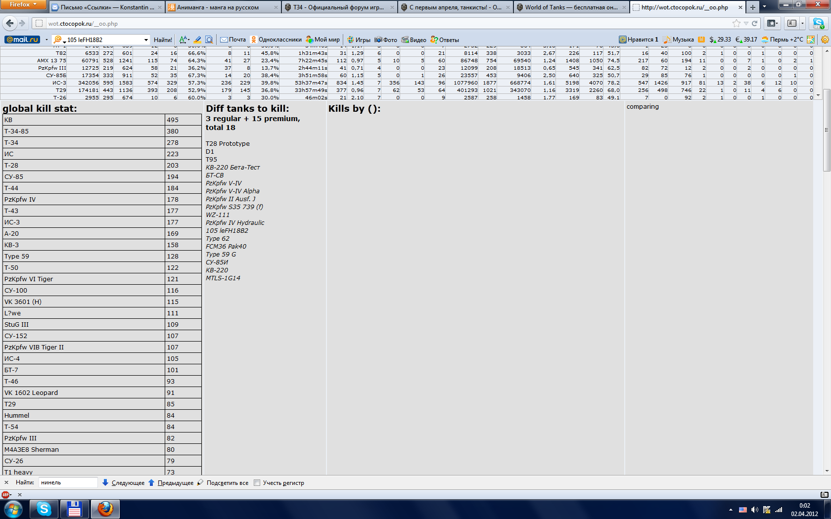The height and width of the screenshot is (519, 831).
Task: Open Видео toolbar shortcut
Action: pos(414,40)
